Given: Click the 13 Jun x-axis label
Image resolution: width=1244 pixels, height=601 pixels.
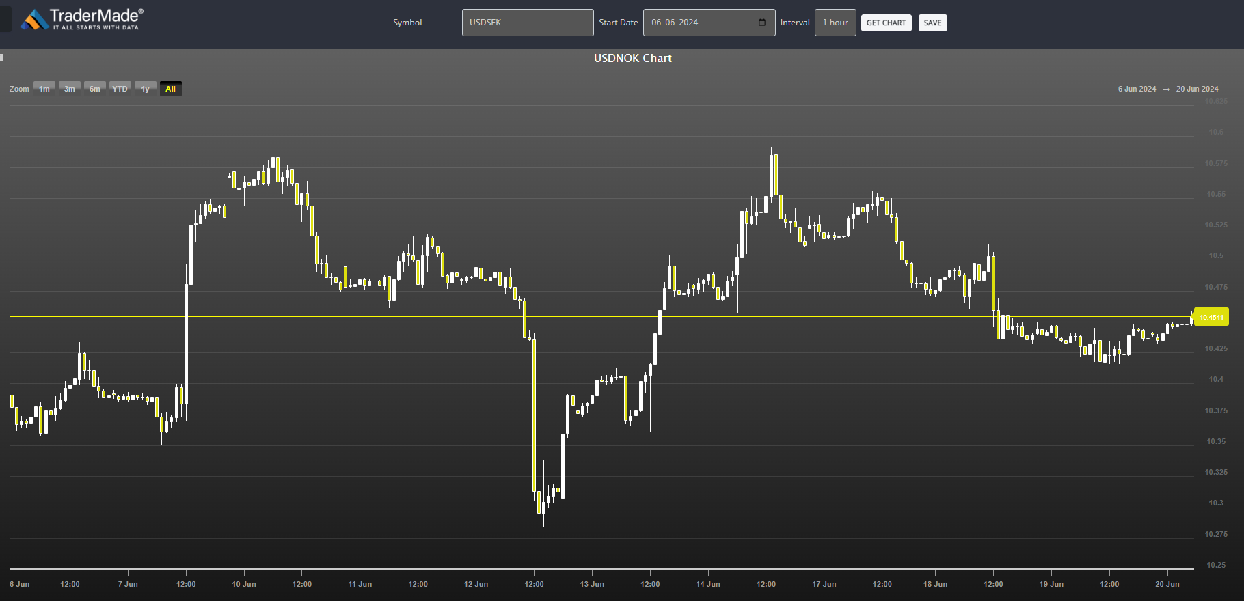Looking at the screenshot, I should (x=592, y=584).
